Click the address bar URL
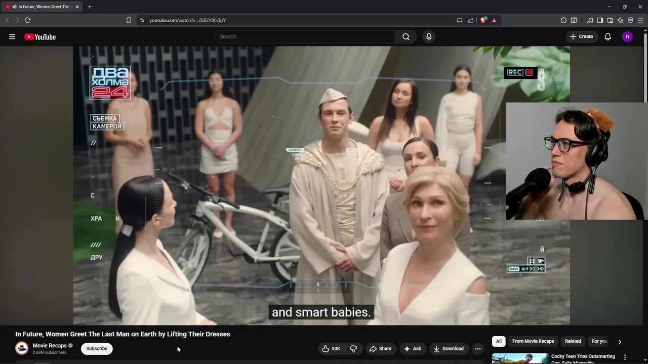This screenshot has height=364, width=648. [187, 20]
